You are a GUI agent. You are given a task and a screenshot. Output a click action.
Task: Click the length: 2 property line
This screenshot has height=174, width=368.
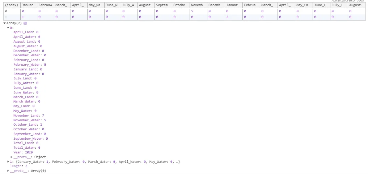[18, 166]
